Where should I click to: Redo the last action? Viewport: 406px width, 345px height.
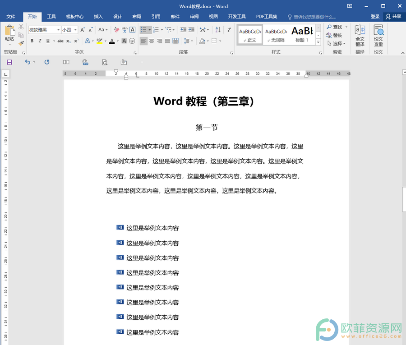pyautogui.click(x=47, y=62)
